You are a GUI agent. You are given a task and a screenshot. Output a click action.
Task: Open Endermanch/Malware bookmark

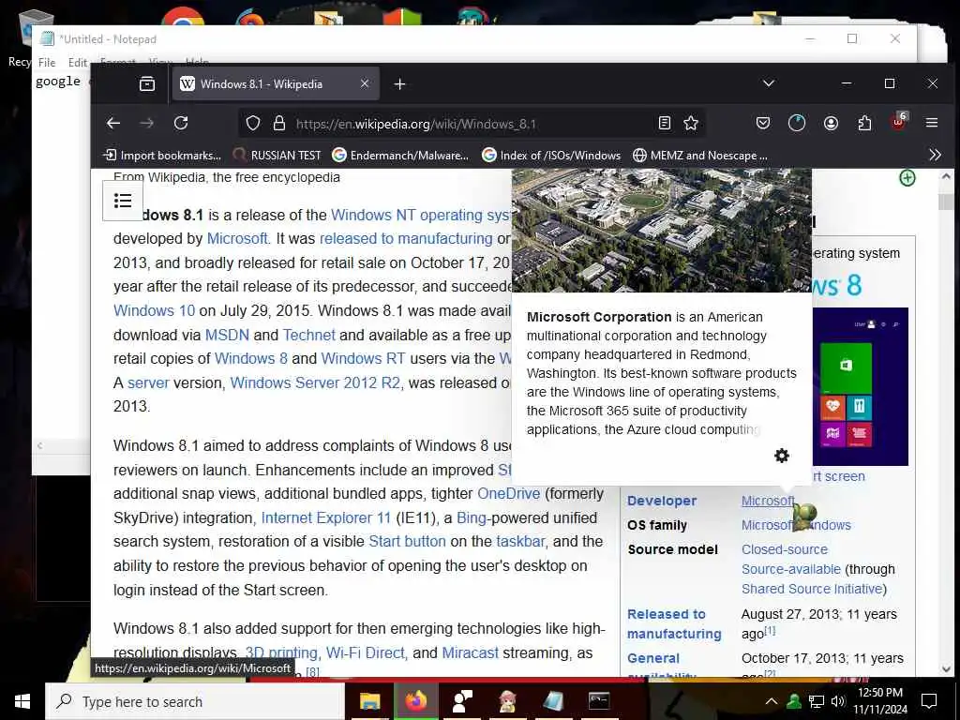[401, 156]
